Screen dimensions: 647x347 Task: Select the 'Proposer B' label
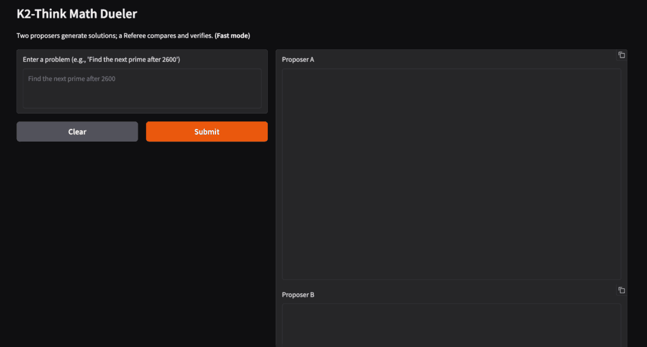point(298,295)
